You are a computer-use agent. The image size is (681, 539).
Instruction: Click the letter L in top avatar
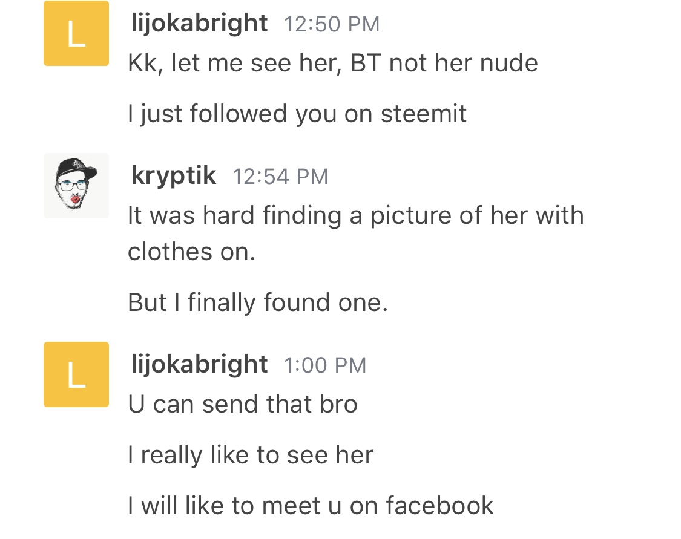tap(76, 34)
